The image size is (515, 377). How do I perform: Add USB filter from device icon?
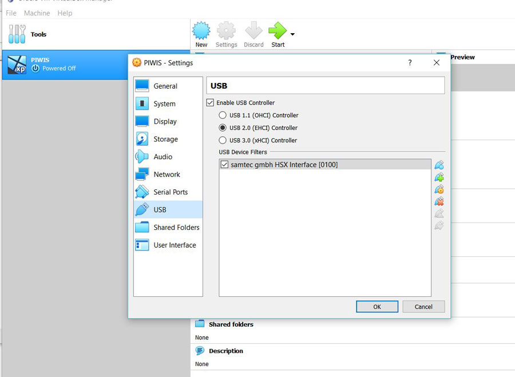[x=439, y=177]
